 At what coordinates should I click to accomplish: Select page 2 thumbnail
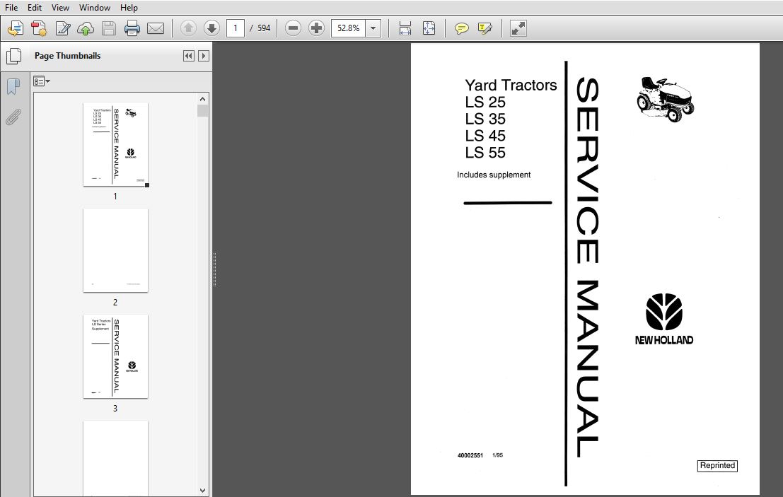click(x=115, y=250)
